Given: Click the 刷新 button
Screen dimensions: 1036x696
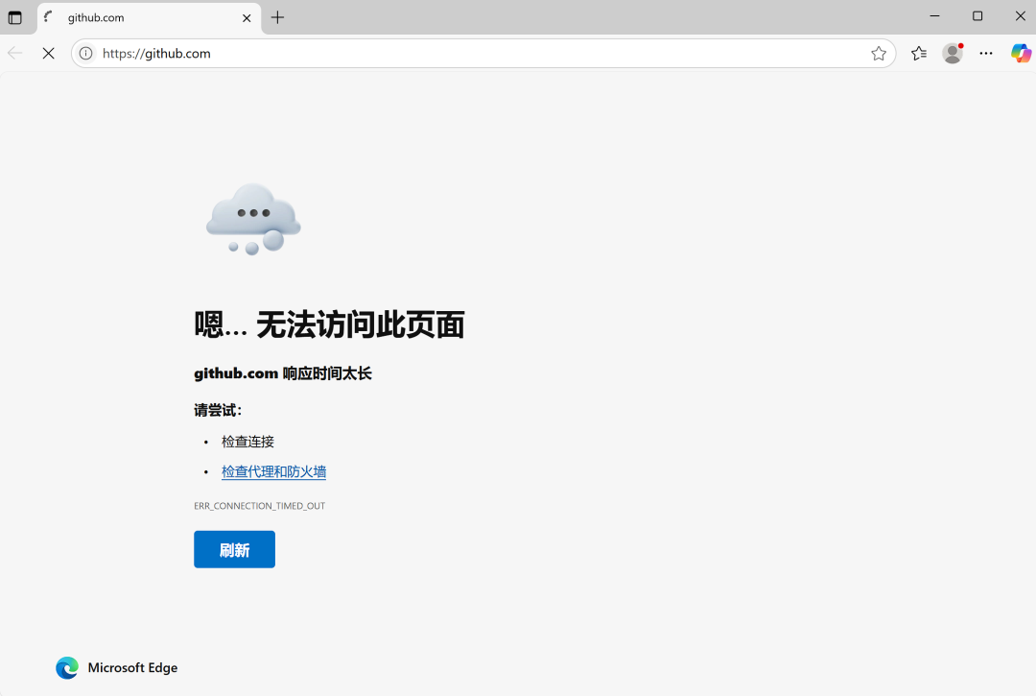Looking at the screenshot, I should 234,549.
